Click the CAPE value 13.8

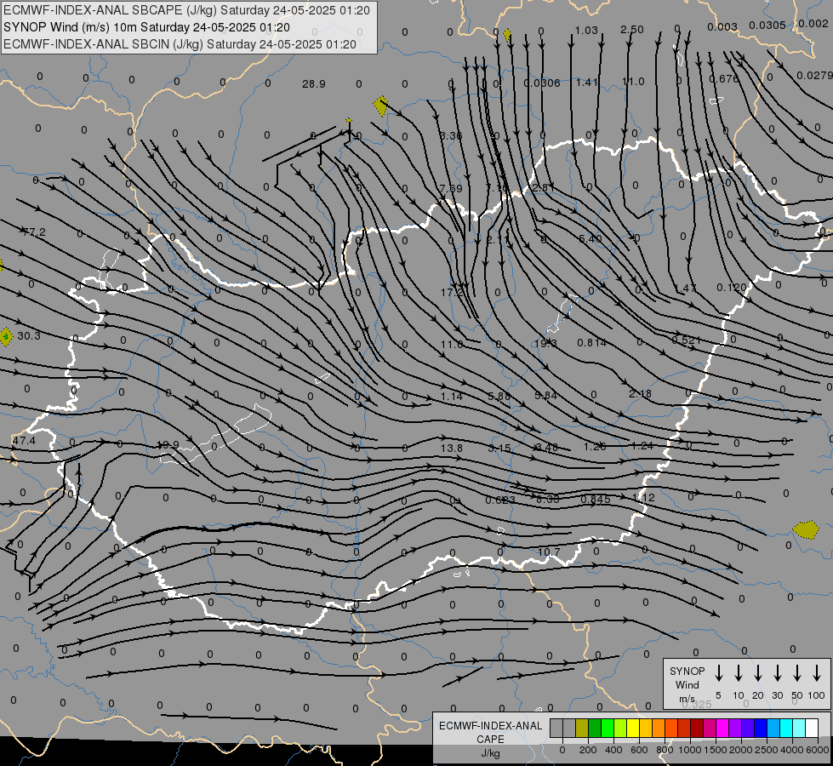452,449
